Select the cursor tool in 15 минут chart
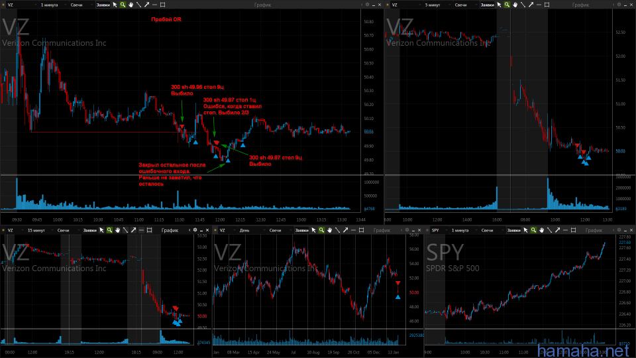Viewport: 636px width, 358px height. click(x=101, y=230)
